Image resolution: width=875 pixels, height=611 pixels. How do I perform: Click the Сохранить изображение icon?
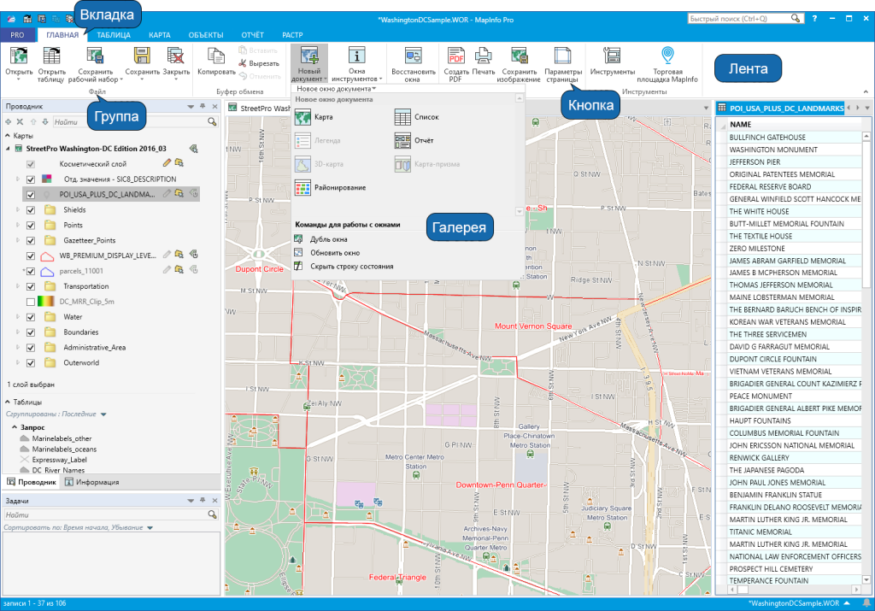click(519, 56)
